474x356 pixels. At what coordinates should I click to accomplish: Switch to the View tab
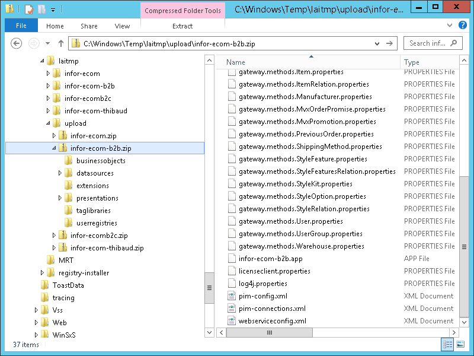[123, 26]
